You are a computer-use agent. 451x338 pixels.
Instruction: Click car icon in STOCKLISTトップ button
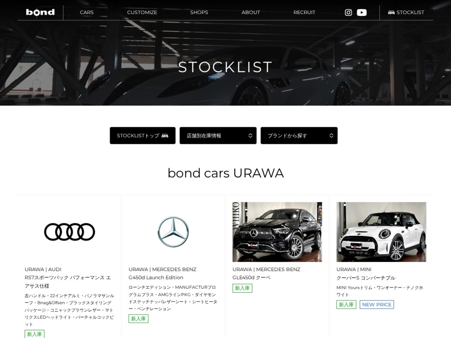[165, 136]
